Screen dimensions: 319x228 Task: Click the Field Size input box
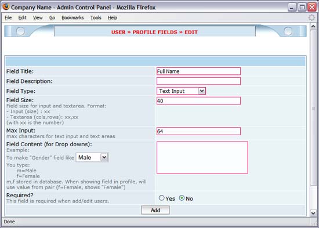click(x=198, y=101)
